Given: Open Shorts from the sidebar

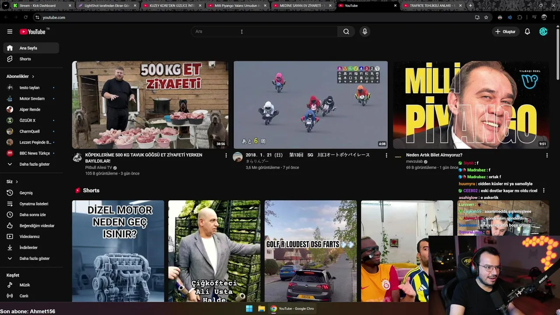Looking at the screenshot, I should tap(31, 59).
